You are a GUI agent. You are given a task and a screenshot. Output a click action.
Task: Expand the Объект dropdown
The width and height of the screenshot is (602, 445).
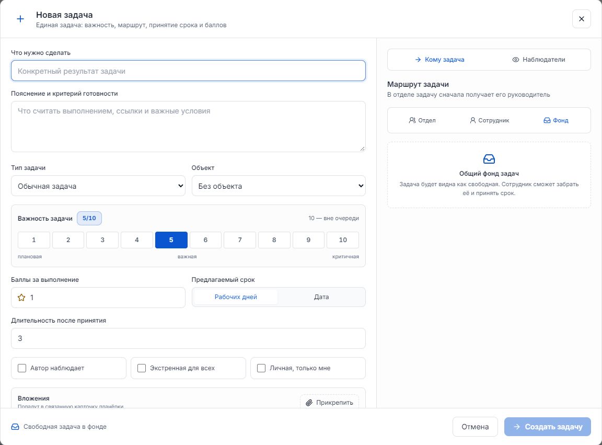[279, 186]
